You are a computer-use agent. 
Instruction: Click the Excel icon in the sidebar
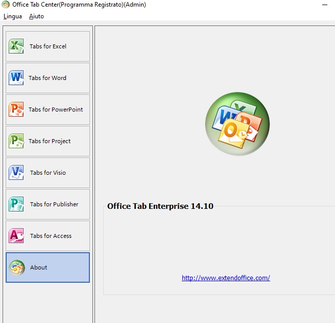coord(16,46)
